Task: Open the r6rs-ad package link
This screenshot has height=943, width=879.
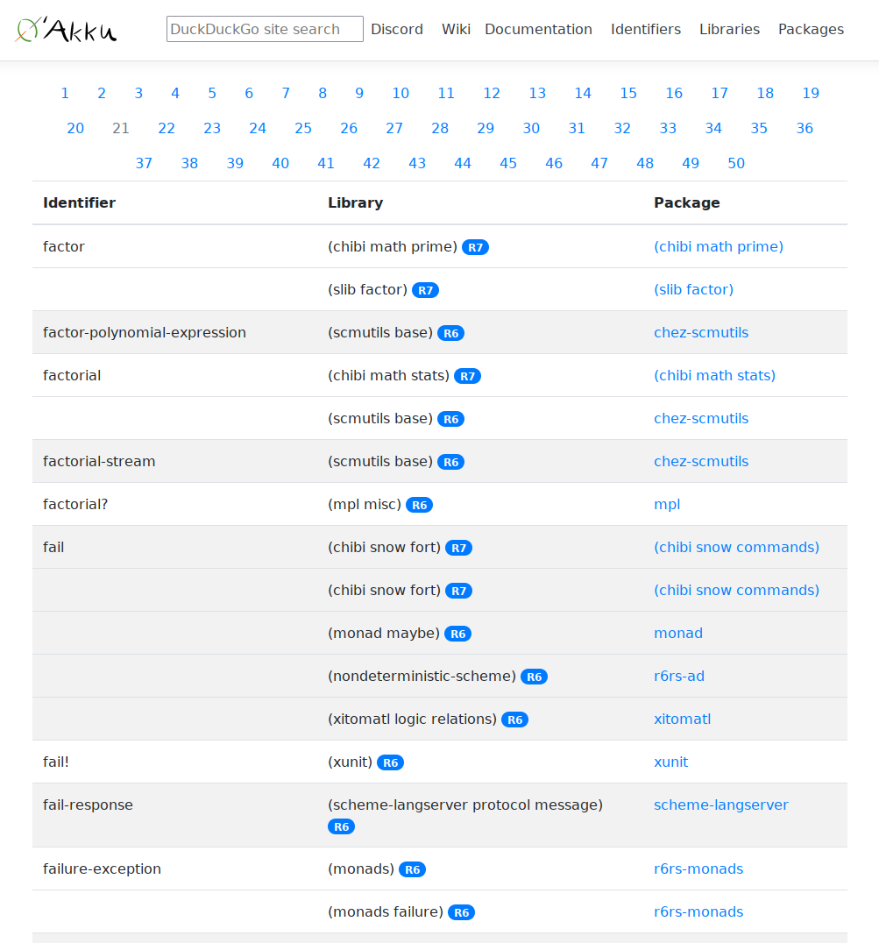Action: (678, 676)
